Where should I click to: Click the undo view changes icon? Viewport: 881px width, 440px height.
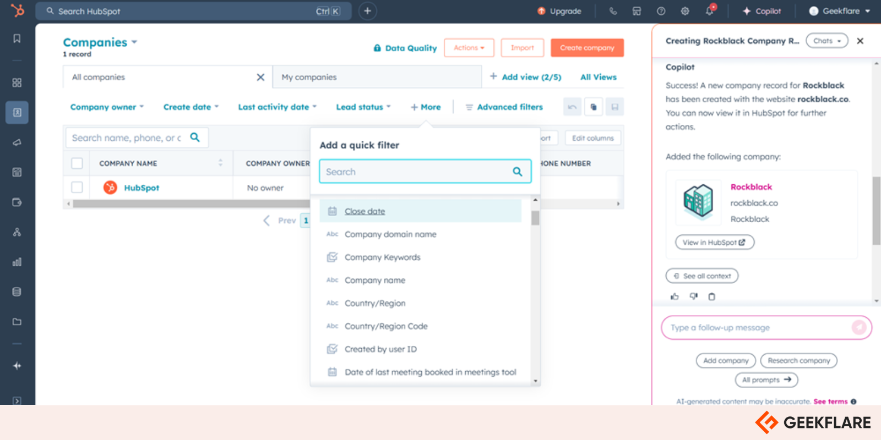click(573, 107)
